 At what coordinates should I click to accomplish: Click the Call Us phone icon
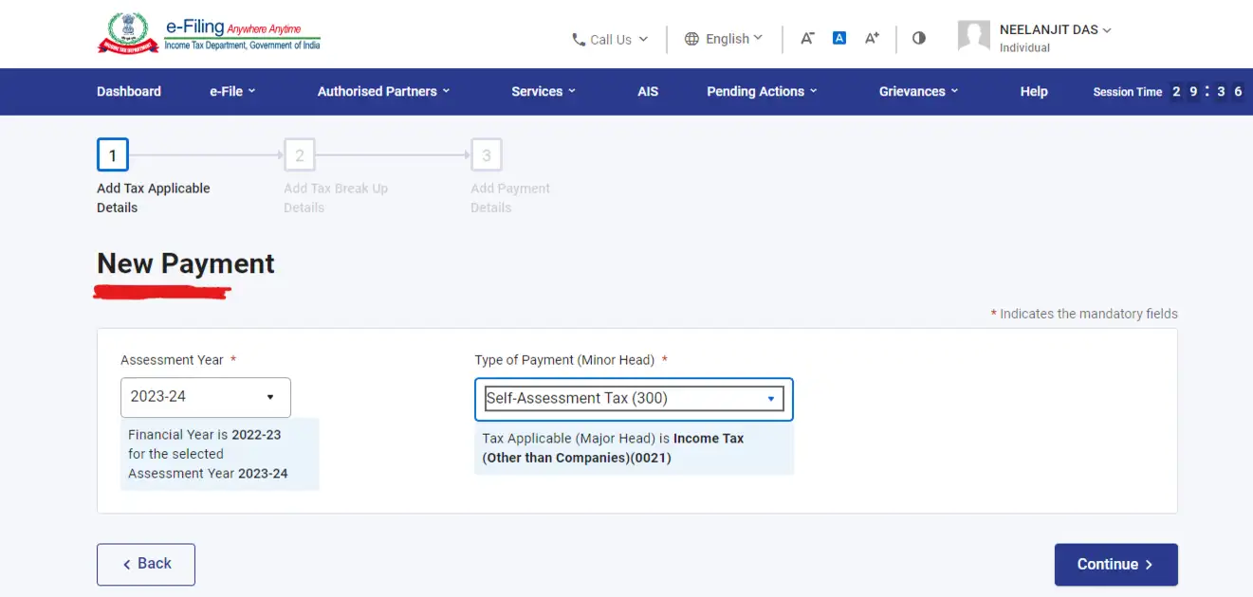coord(579,39)
